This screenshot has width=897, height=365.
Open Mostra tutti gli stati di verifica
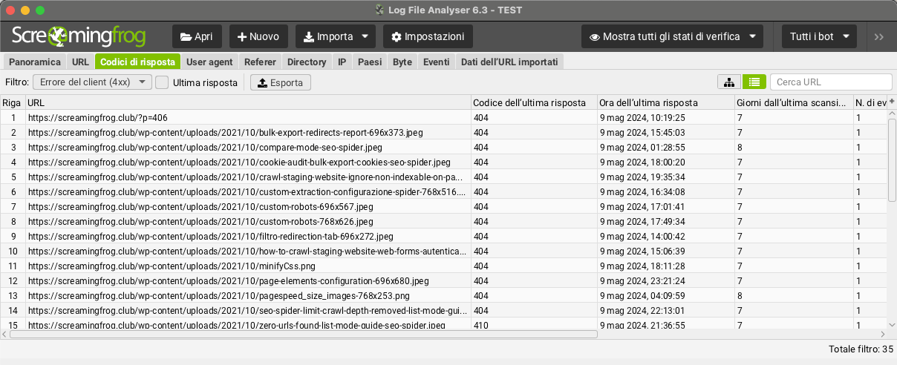pyautogui.click(x=671, y=36)
